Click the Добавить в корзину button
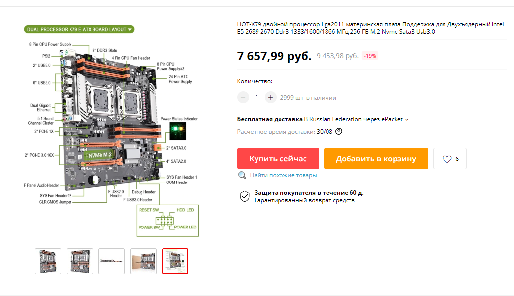This screenshot has width=514, height=296. [x=376, y=159]
